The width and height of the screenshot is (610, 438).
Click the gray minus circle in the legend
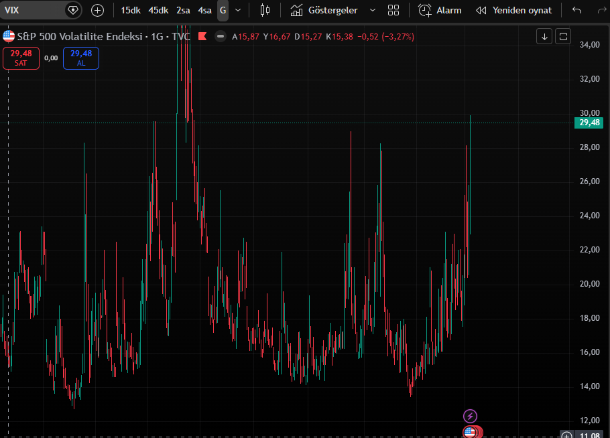[x=220, y=37]
